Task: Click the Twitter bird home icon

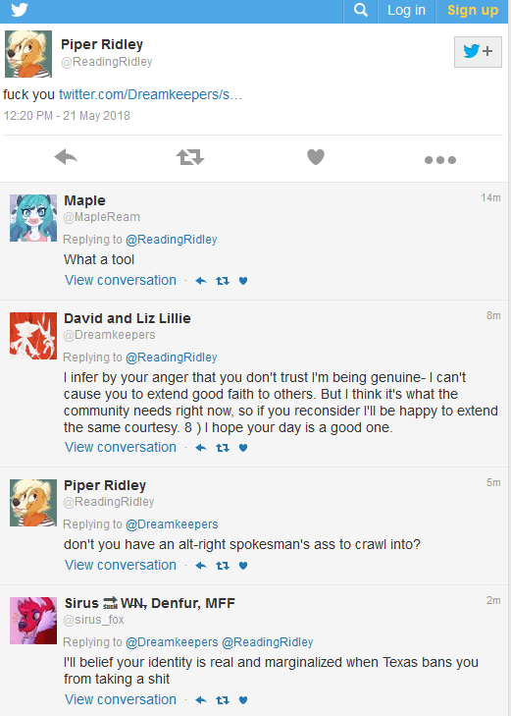Action: (20, 10)
